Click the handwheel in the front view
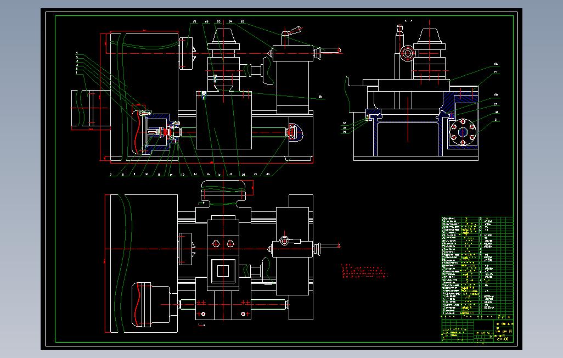 click(267, 71)
